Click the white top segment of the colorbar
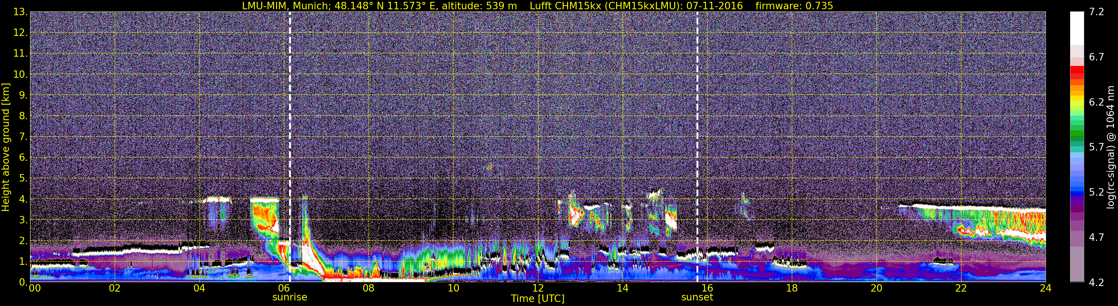Viewport: 1118px width, 306px height. pos(1077,28)
